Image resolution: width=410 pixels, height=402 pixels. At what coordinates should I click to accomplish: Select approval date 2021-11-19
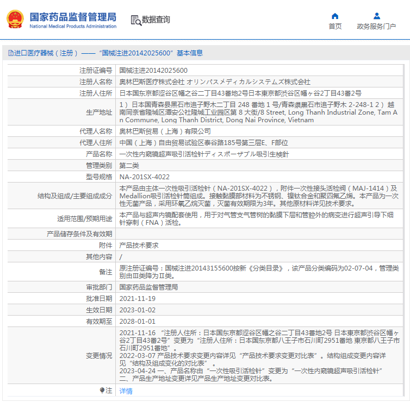137,299
